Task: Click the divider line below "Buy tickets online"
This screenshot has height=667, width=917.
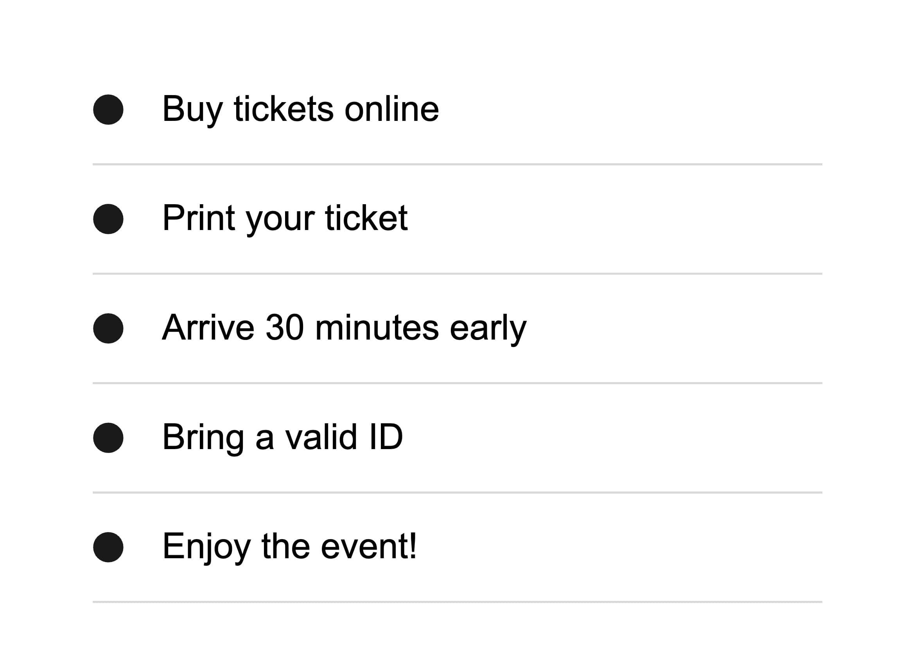Action: pyautogui.click(x=457, y=164)
